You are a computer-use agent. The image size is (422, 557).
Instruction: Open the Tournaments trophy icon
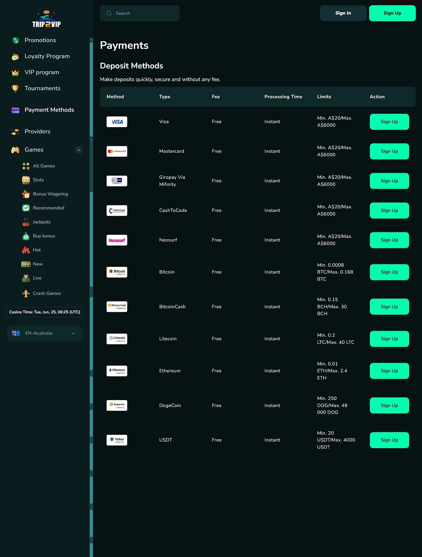click(x=15, y=88)
